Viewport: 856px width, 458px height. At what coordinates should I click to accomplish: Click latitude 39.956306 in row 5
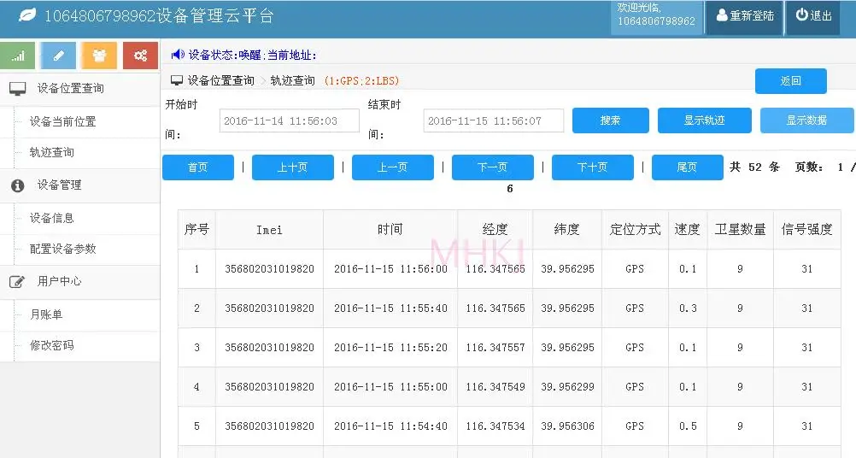[x=567, y=426]
